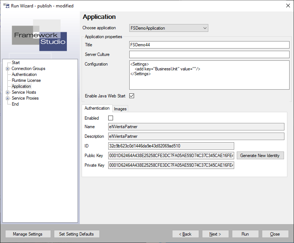This screenshot has height=243, width=294.
Task: Advance with the Next button
Action: tap(215, 234)
